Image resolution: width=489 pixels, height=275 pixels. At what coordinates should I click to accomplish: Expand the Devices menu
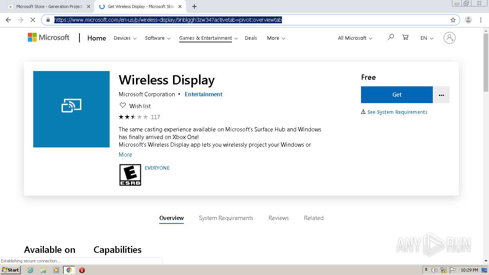click(x=125, y=38)
